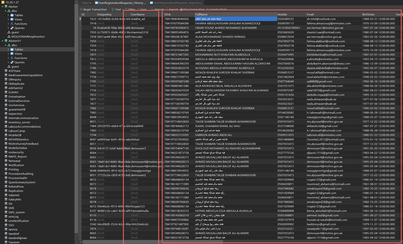This screenshot has height=244, width=403.
Task: Click the UniqueKey column header
Action: coord(113,14)
